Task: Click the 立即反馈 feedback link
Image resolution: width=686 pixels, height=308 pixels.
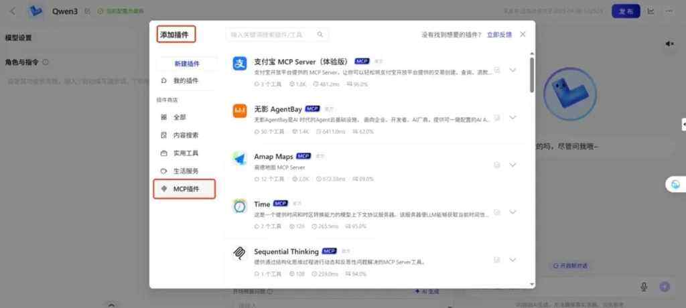Action: (499, 35)
